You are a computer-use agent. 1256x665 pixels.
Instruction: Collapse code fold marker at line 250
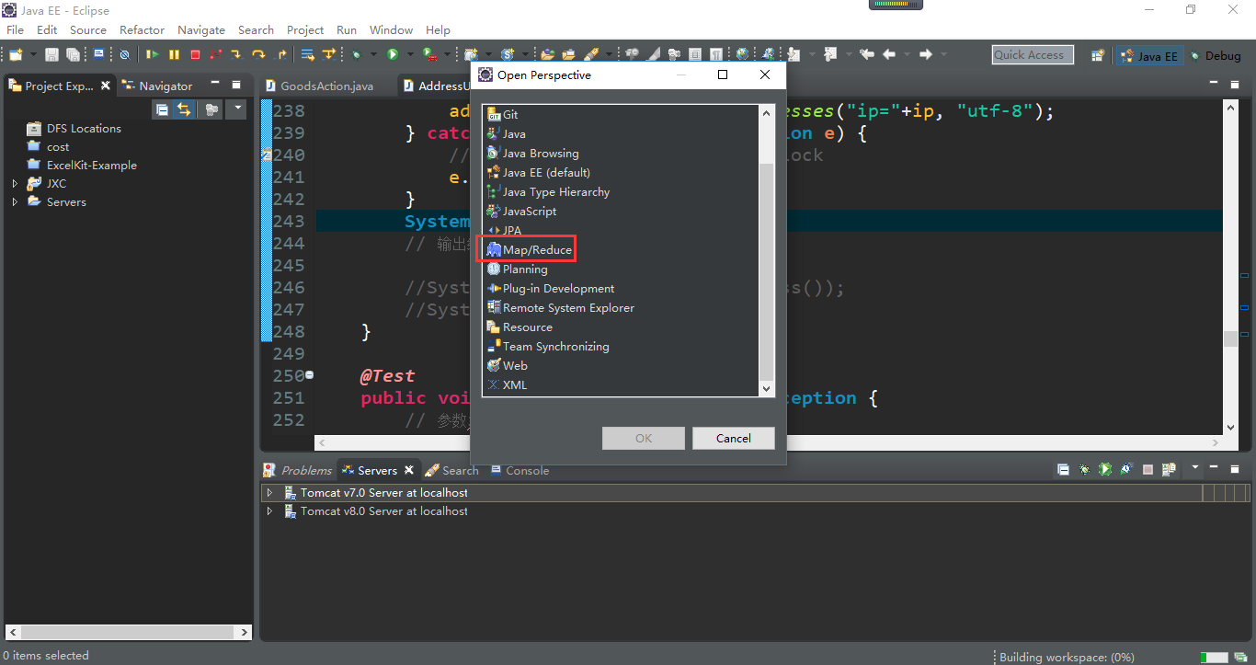[x=310, y=375]
